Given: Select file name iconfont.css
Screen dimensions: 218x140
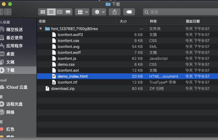Looking at the screenshot, I should pyautogui.click(x=68, y=41).
